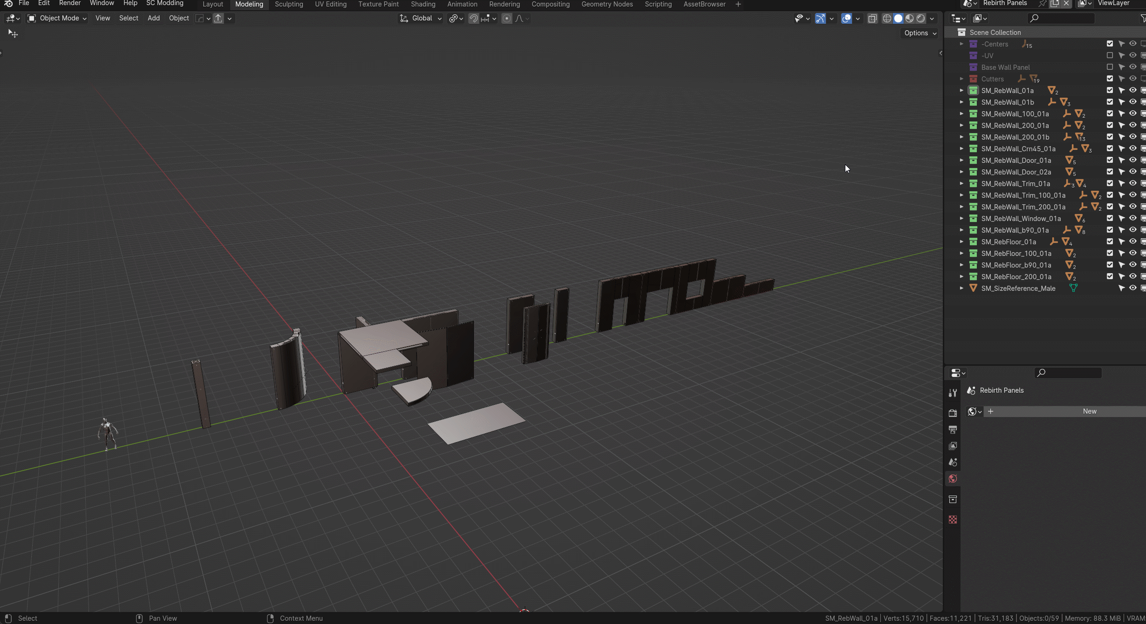
Task: Enable Wireframe viewport shading
Action: [x=887, y=18]
